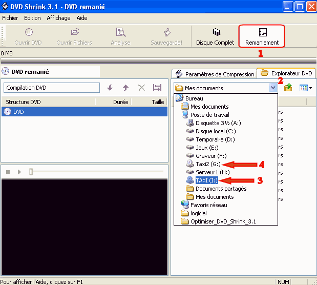317x285 pixels.
Task: Close the DVD Shrink window
Action: point(311,7)
